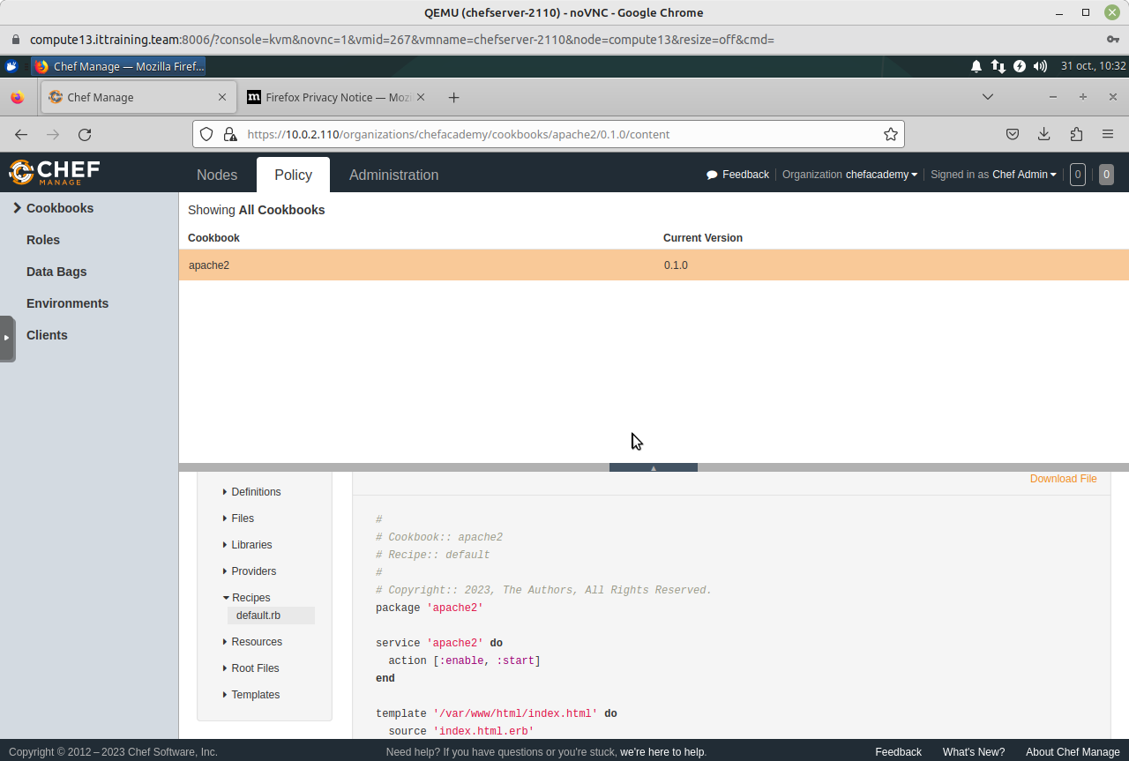
Task: Open Firefox downloads icon
Action: click(x=1043, y=134)
